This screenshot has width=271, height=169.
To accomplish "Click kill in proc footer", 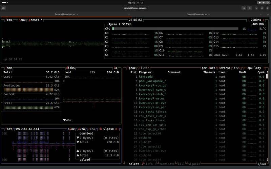I will [x=181, y=164].
